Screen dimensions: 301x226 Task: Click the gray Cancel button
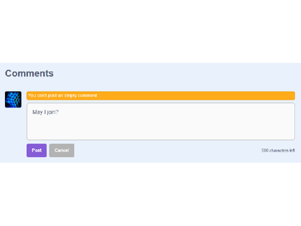(61, 150)
